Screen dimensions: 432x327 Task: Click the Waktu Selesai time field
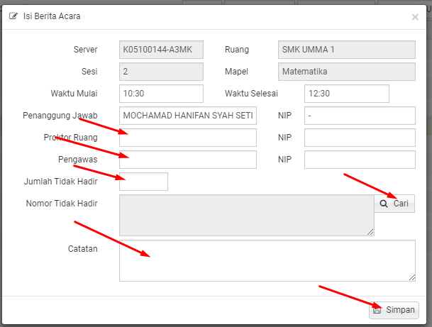347,94
